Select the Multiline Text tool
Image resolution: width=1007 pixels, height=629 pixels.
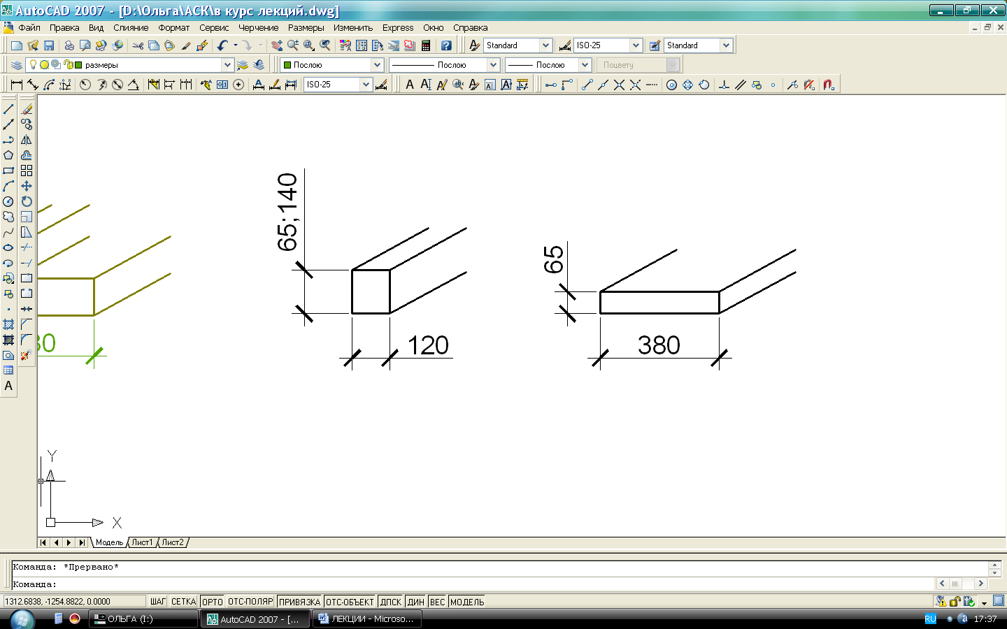pyautogui.click(x=8, y=386)
